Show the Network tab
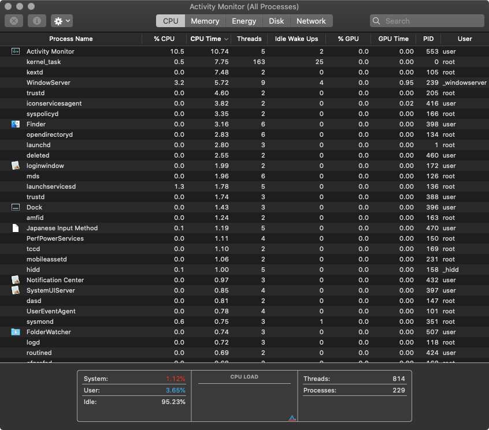This screenshot has width=489, height=430. [x=311, y=21]
